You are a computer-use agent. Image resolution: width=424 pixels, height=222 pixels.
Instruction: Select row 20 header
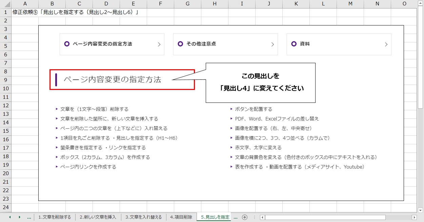pyautogui.click(x=5, y=173)
